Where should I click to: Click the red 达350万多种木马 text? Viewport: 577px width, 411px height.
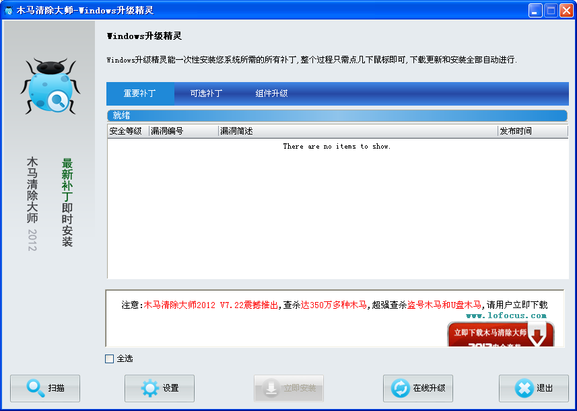click(334, 305)
